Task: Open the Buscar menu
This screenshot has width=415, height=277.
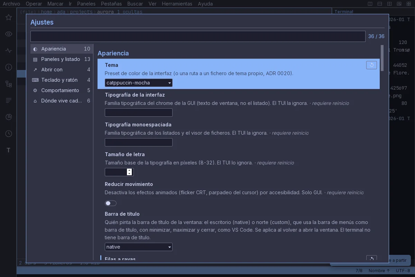Action: click(x=135, y=4)
